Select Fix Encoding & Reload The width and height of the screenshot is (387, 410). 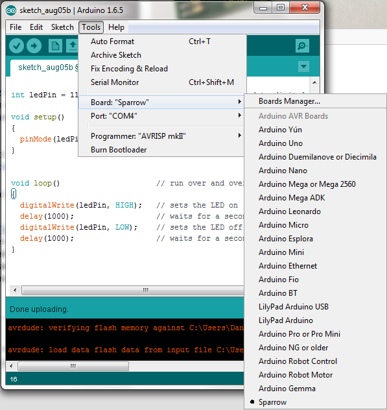(162, 69)
